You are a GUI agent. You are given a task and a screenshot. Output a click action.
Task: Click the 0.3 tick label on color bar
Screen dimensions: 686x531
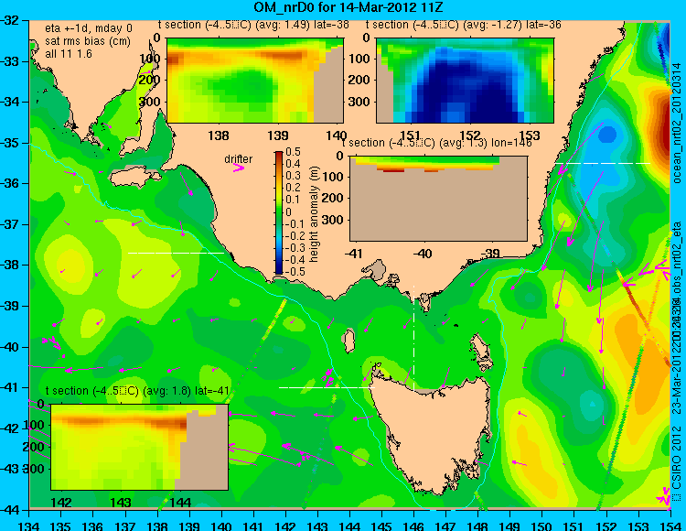(x=293, y=176)
